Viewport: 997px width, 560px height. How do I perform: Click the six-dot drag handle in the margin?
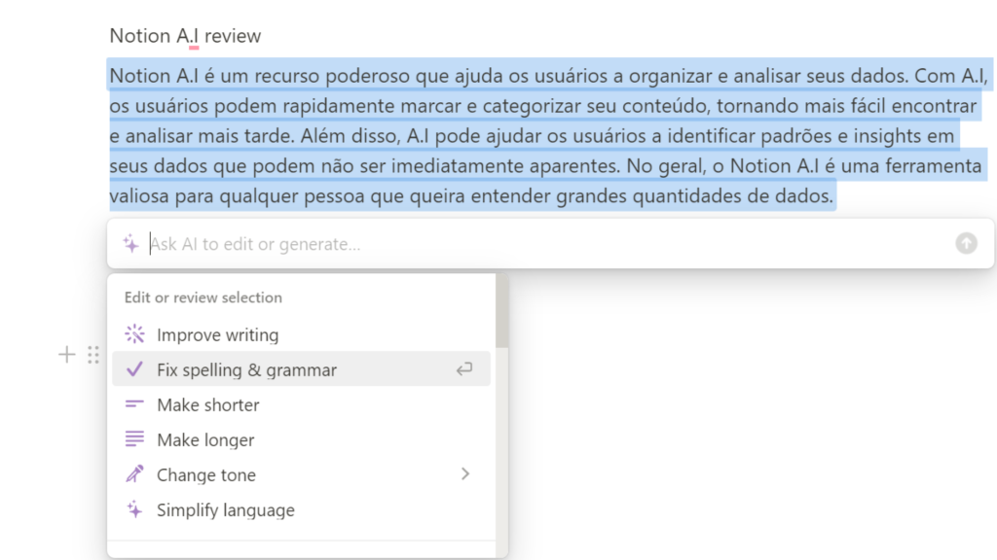pos(93,355)
